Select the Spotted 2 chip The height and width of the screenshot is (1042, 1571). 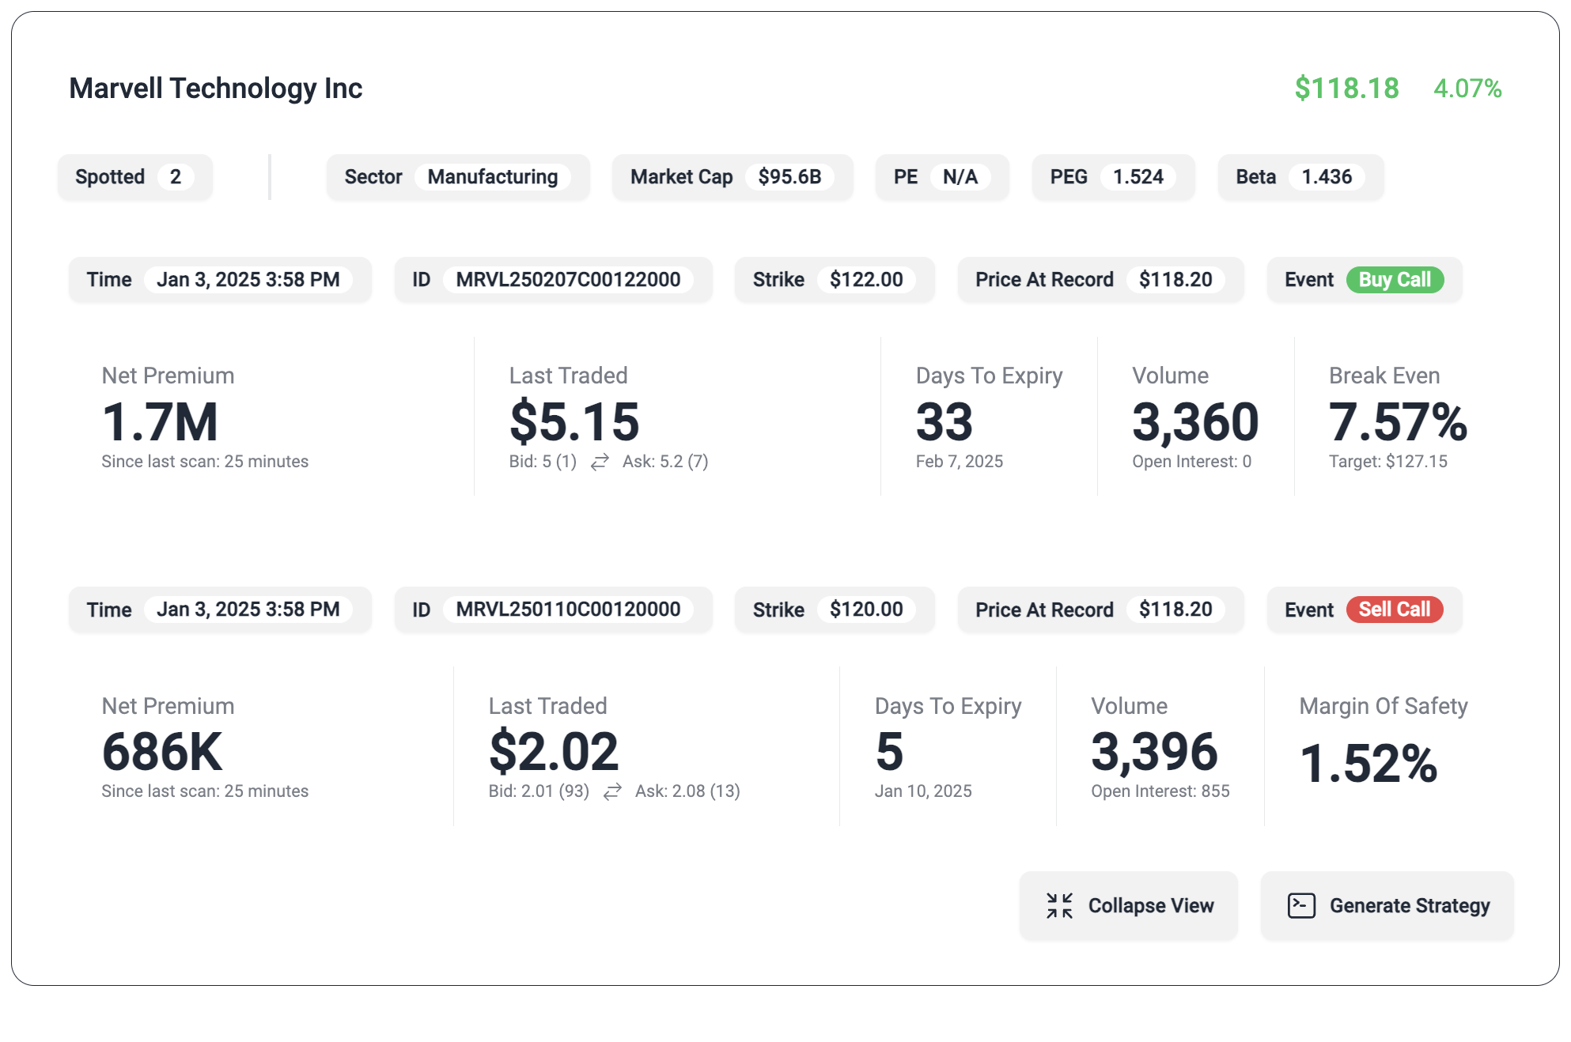[134, 177]
